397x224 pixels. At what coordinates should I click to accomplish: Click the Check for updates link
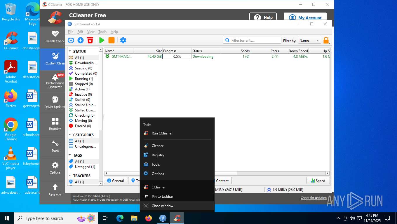point(314,198)
